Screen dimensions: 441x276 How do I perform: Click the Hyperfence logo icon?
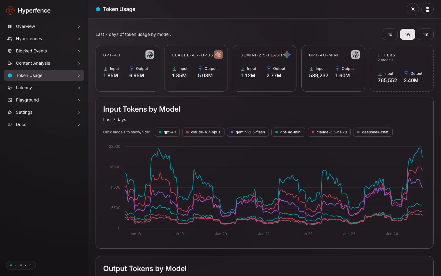click(x=10, y=10)
